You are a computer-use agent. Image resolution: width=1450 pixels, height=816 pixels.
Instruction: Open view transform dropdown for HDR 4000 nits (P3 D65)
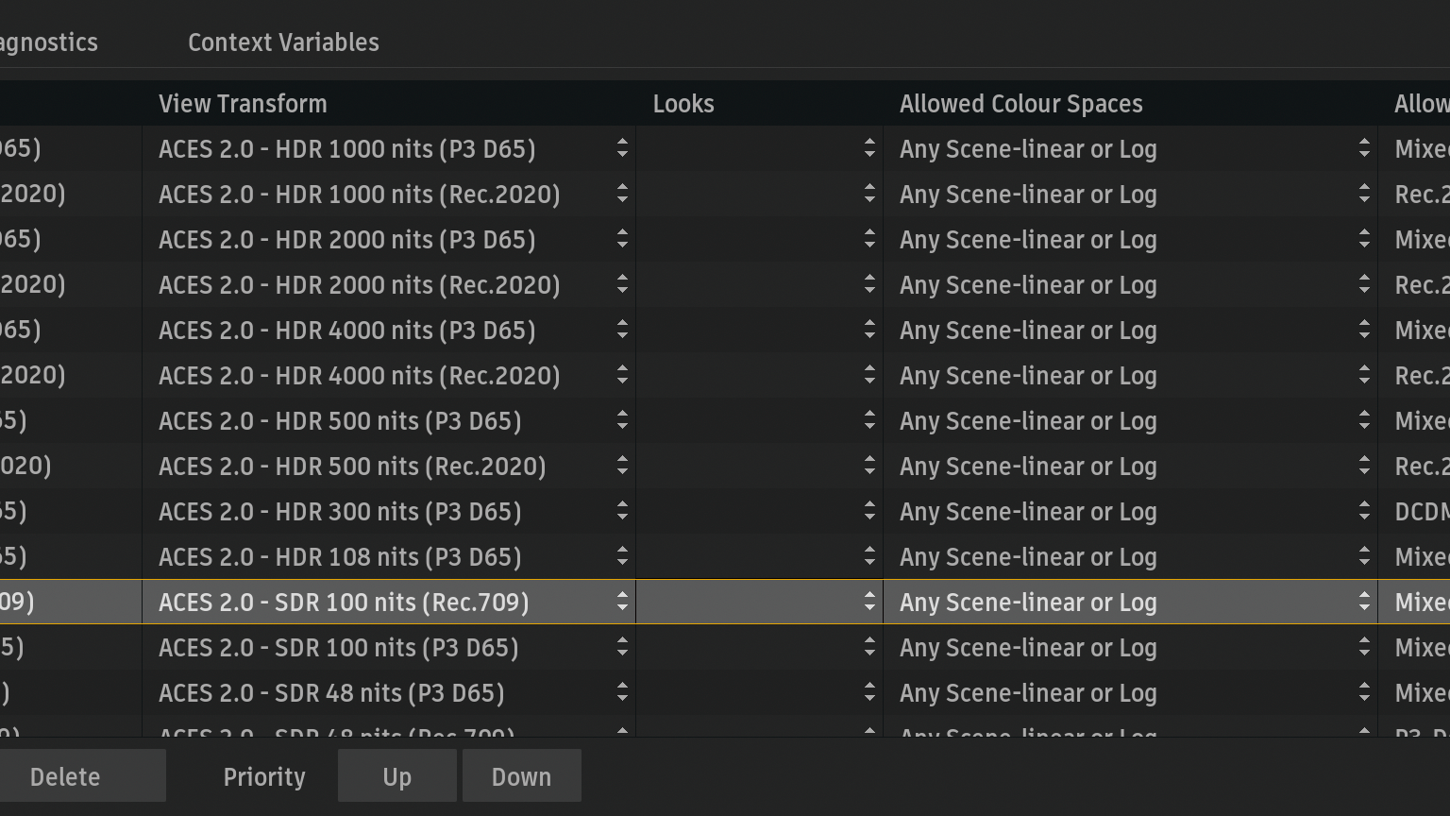point(389,331)
